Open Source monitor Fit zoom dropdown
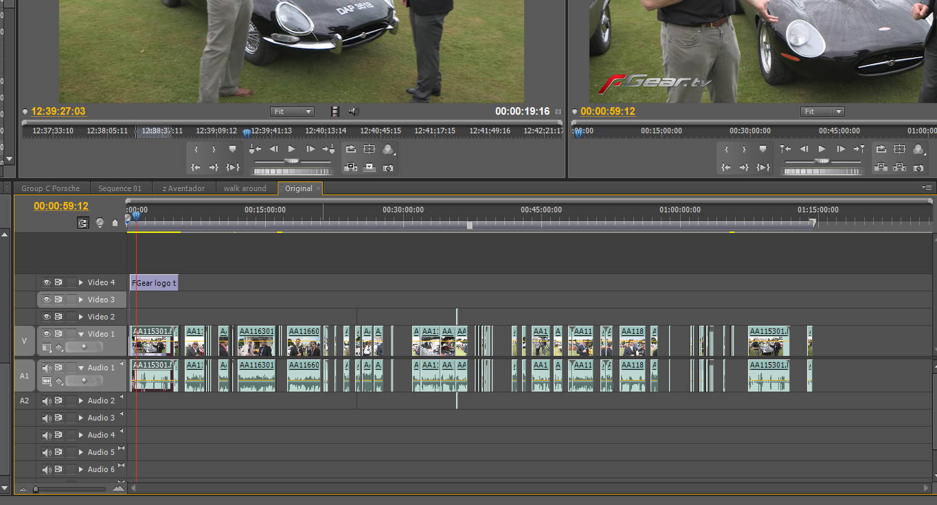 click(x=292, y=111)
